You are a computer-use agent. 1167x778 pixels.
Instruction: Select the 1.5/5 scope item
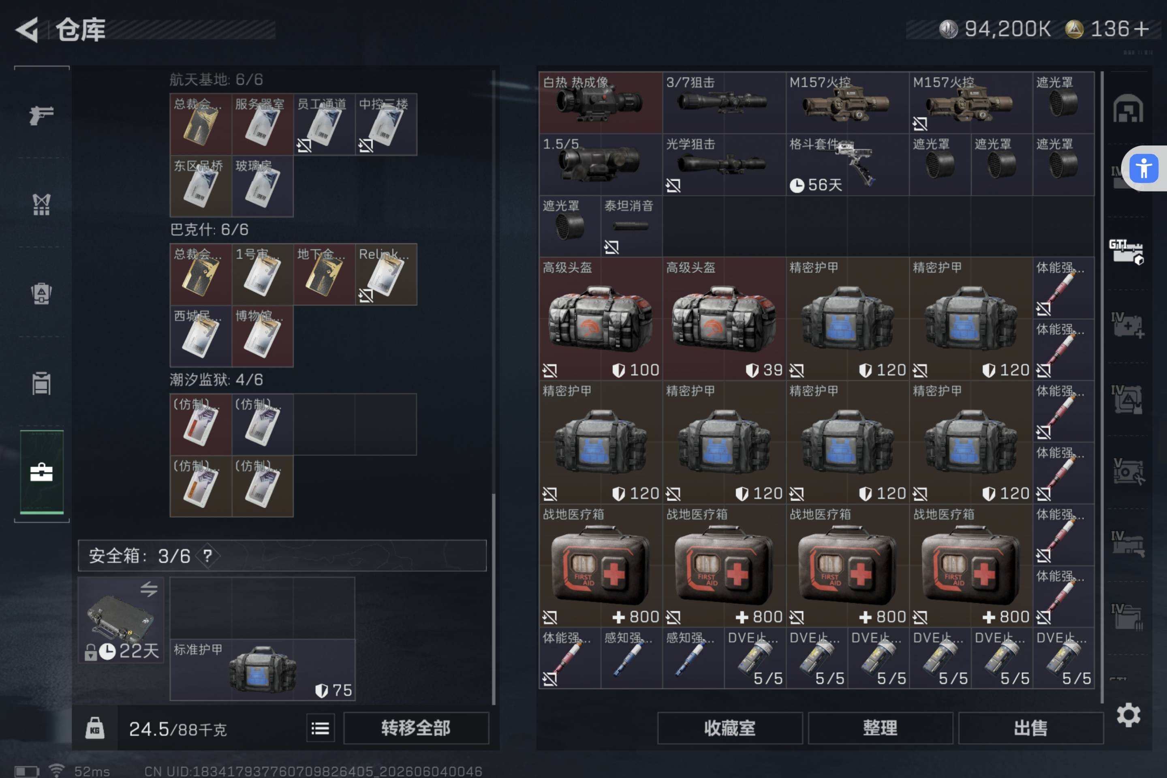pos(601,164)
